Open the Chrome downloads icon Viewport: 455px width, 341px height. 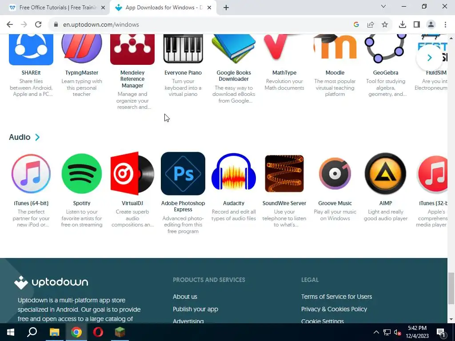(403, 25)
